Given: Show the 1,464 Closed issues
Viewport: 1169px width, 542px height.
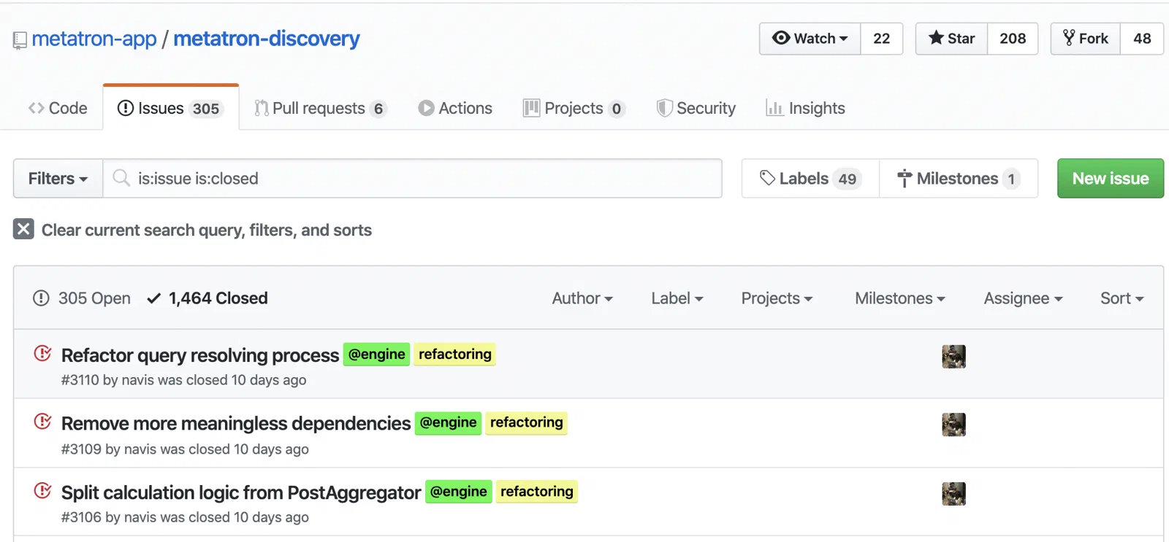Looking at the screenshot, I should (x=207, y=298).
